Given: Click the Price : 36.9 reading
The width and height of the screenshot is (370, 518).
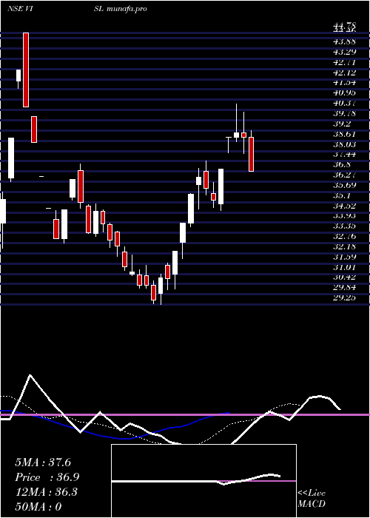Looking at the screenshot, I should tap(47, 477).
